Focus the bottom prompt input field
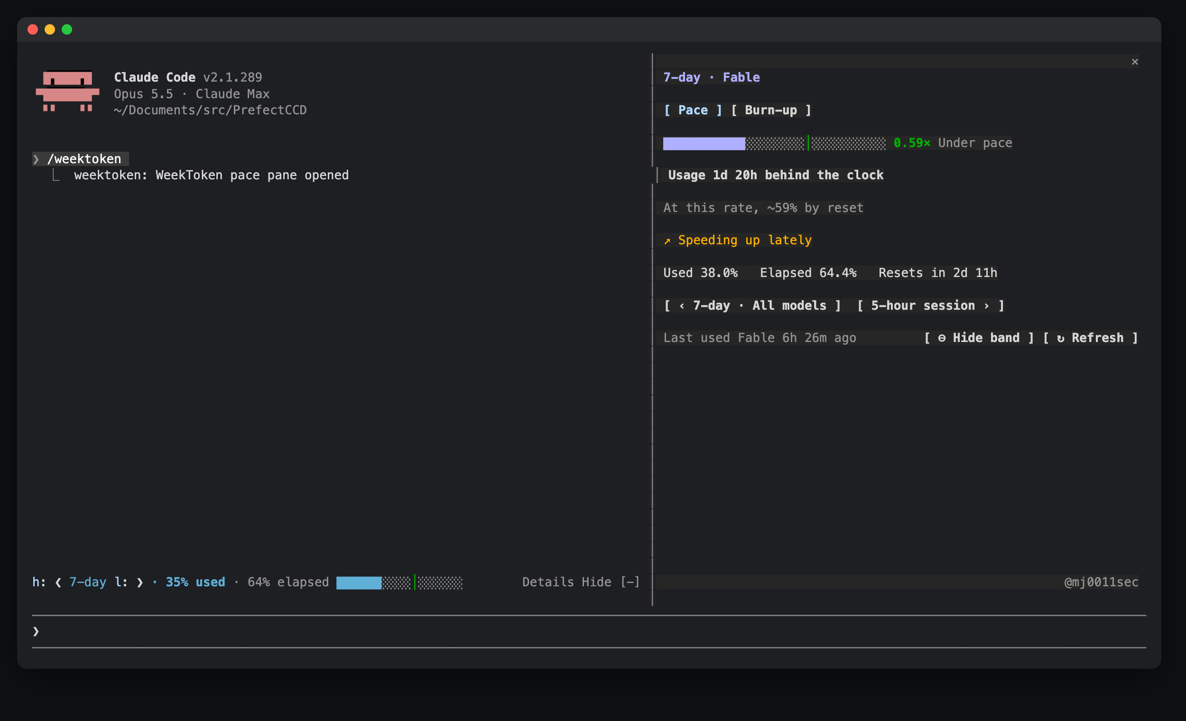Image resolution: width=1186 pixels, height=721 pixels. (589, 631)
